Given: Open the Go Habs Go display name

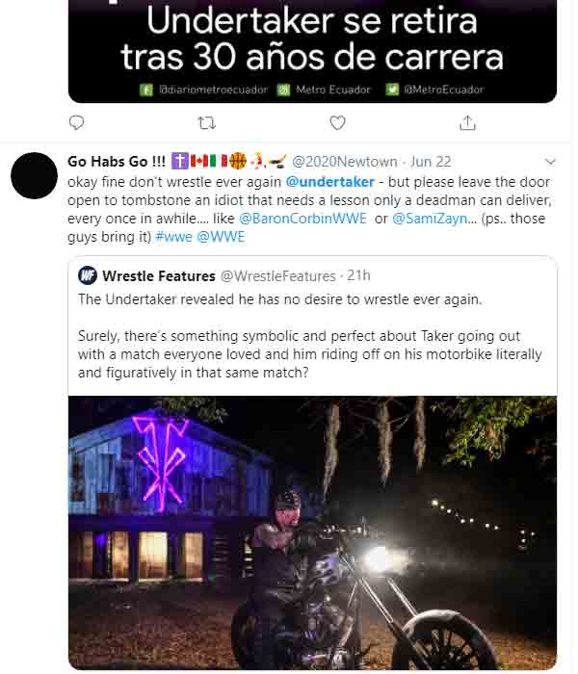Looking at the screenshot, I should (x=117, y=162).
